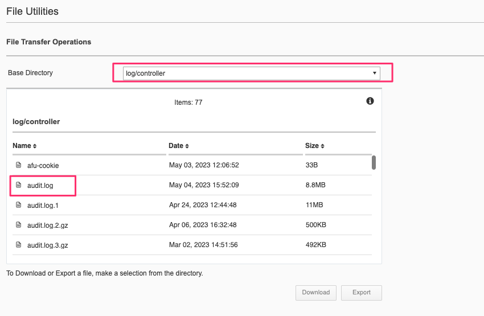This screenshot has height=316, width=484.
Task: Click the 33B size value
Action: tap(311, 165)
